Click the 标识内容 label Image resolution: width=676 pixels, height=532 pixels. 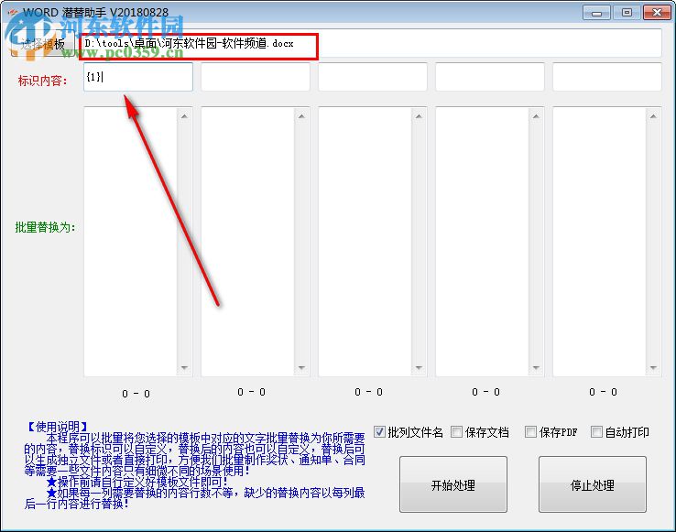(x=43, y=81)
